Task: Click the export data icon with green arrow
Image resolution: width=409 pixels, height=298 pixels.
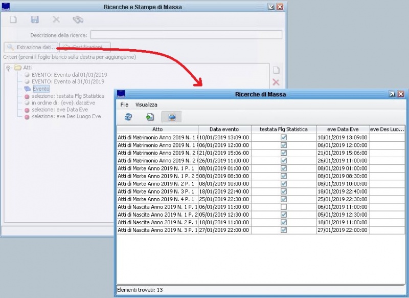Action: (x=150, y=117)
